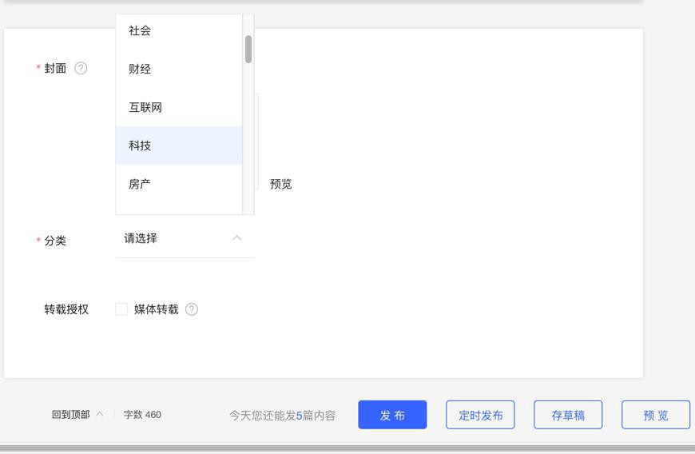Click the 回到顶部 link
The height and width of the screenshot is (454, 695).
[71, 414]
